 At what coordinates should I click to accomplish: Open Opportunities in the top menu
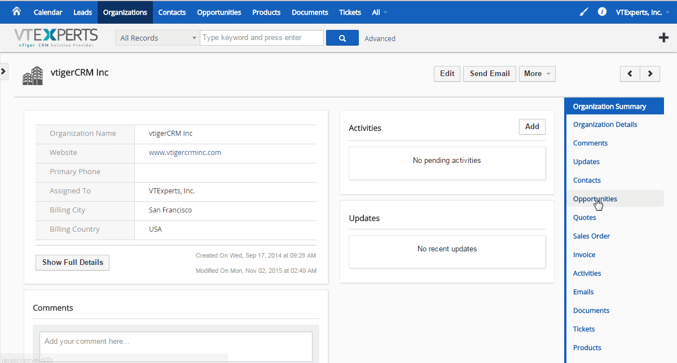coord(219,12)
